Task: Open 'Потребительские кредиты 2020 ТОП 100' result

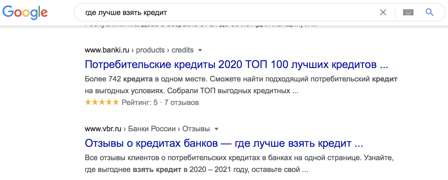Action: point(237,65)
